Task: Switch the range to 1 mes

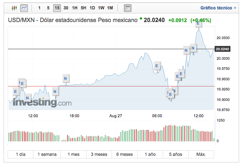Action: pos(73,154)
